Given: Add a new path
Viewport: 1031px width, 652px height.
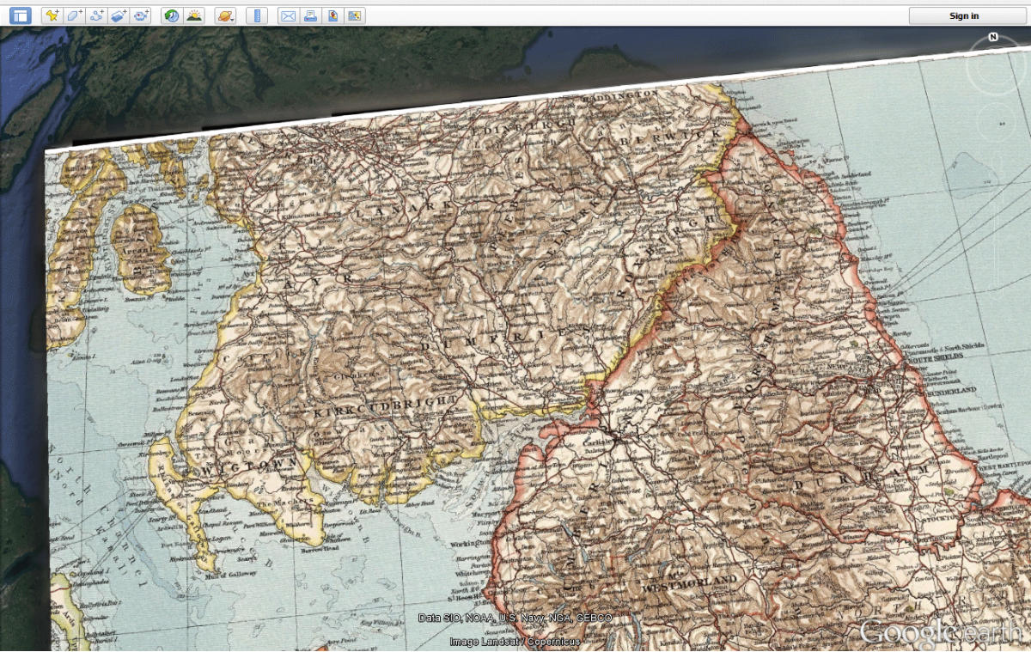Looking at the screenshot, I should [97, 15].
